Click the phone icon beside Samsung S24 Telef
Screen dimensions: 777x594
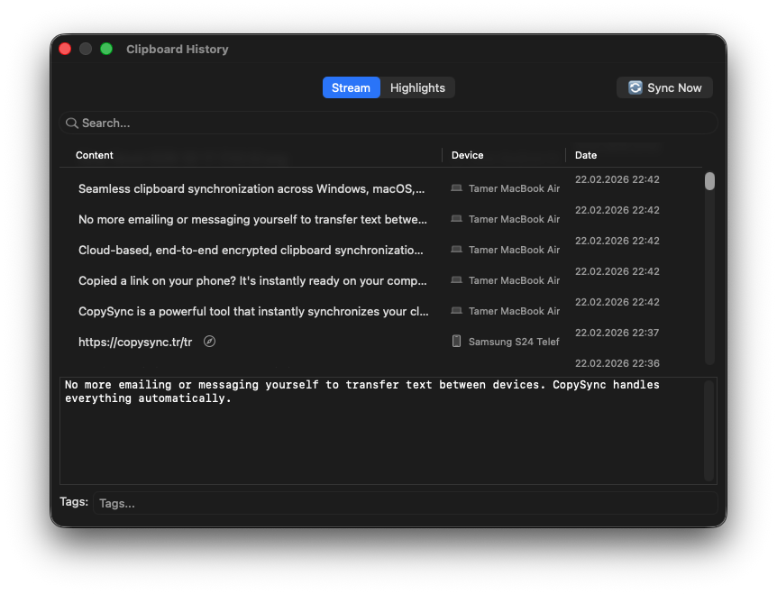[x=455, y=341]
